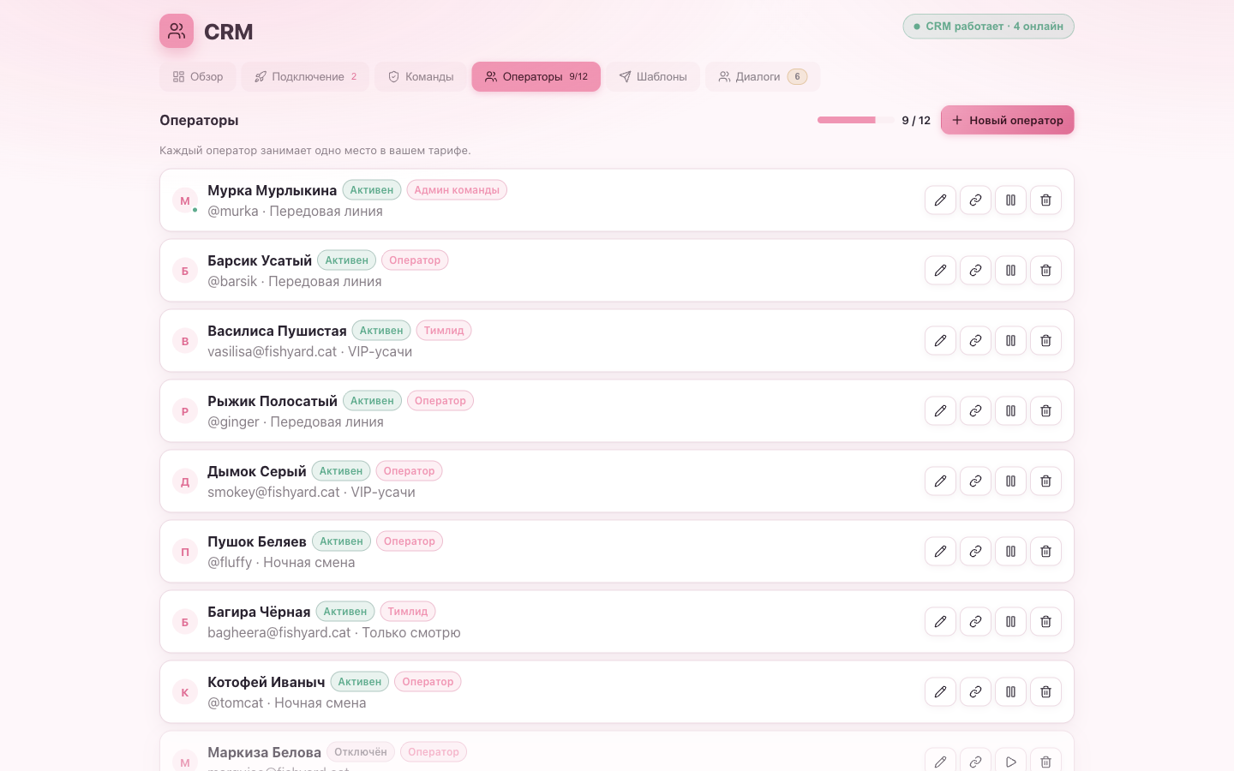The image size is (1234, 771).
Task: Click link icon for Котофей Иваныч
Action: pyautogui.click(x=975, y=692)
